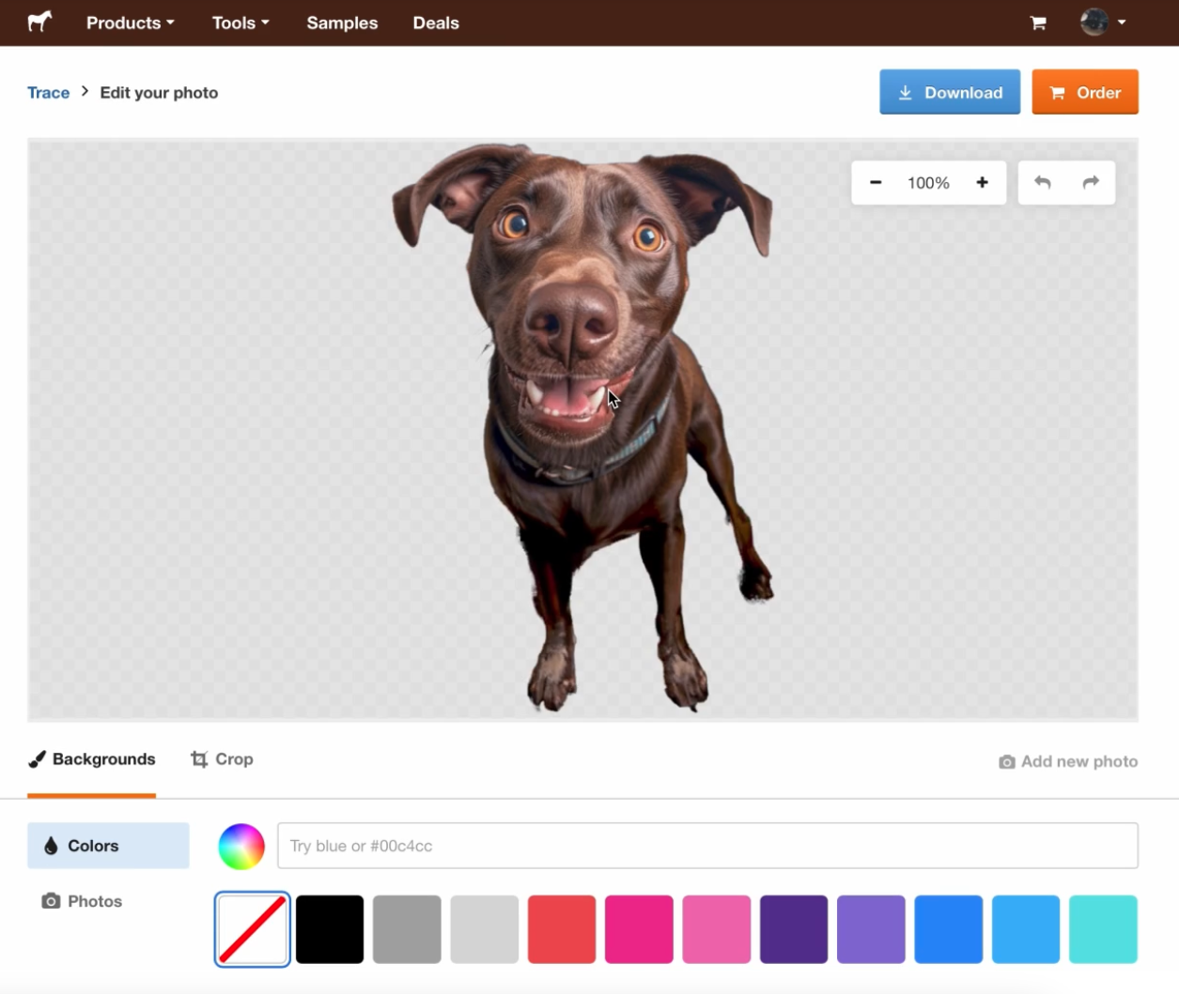Select the Colors panel in the sidebar
This screenshot has height=994, width=1179.
(x=94, y=845)
